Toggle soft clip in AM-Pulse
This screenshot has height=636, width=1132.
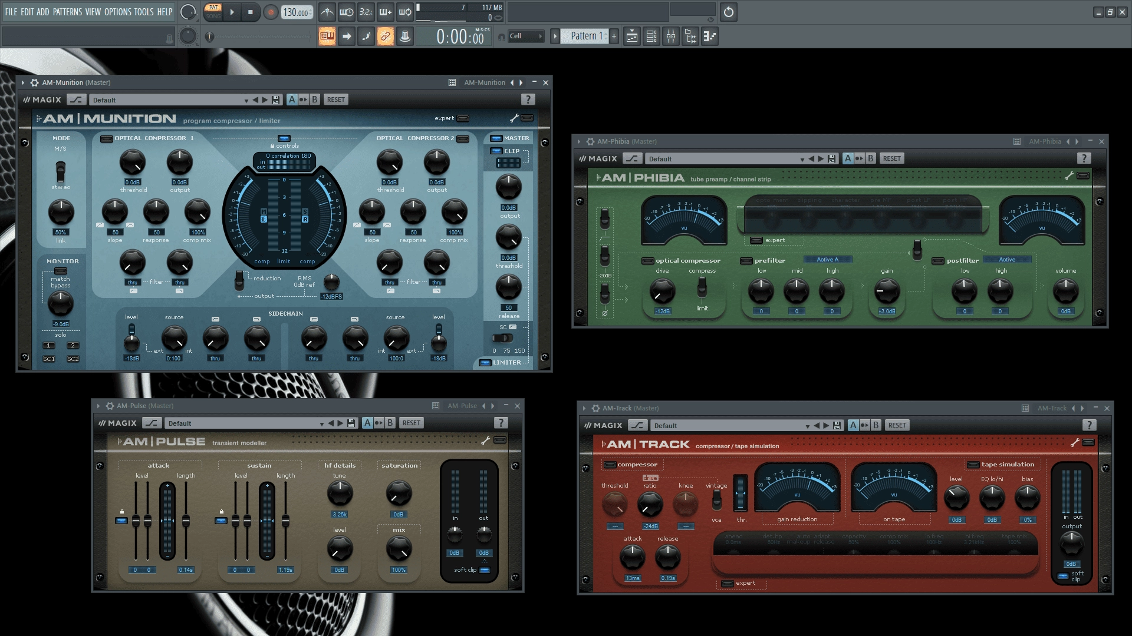point(485,570)
